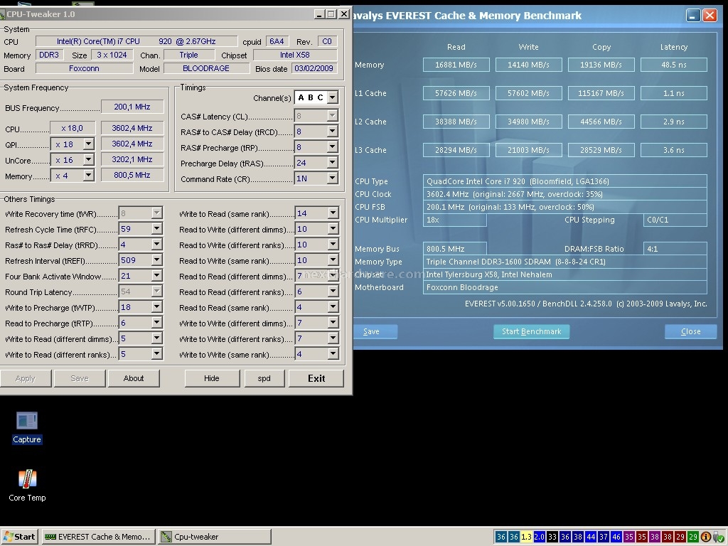728x546 pixels.
Task: Switch to Cpu-tweaker taskbar button
Action: click(x=215, y=537)
